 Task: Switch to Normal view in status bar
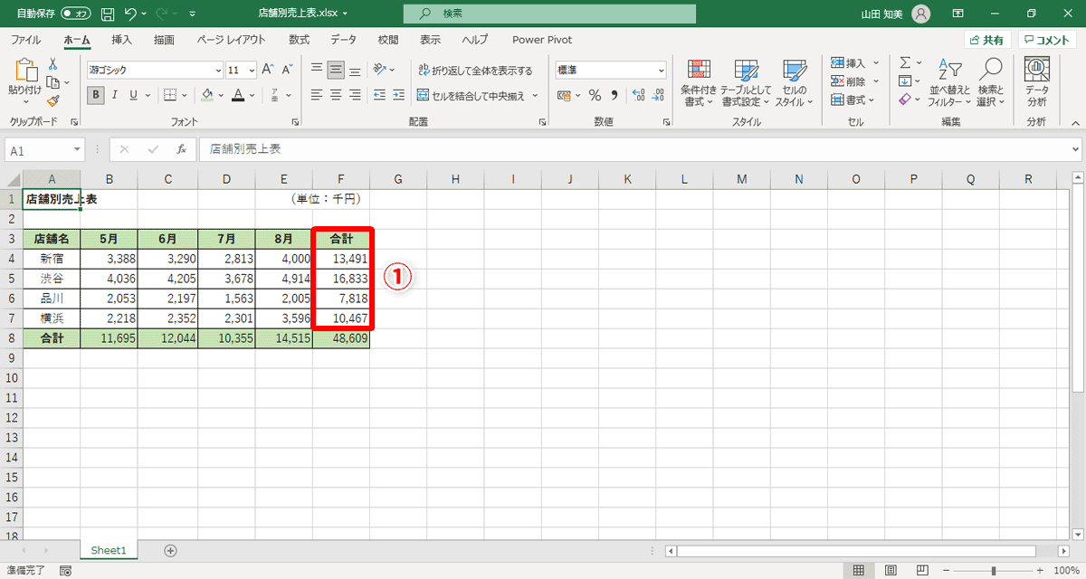[858, 571]
